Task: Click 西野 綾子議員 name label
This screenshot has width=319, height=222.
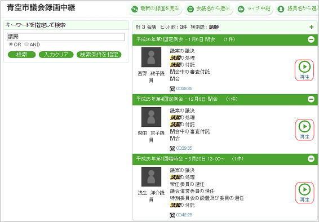Action: 151,77
